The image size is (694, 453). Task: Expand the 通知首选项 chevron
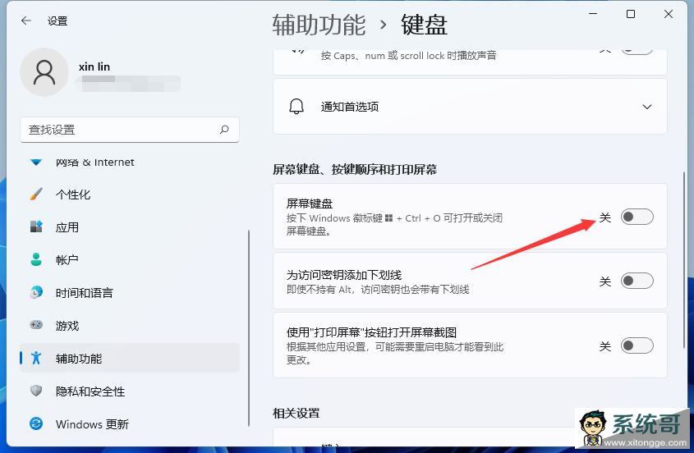pos(647,107)
